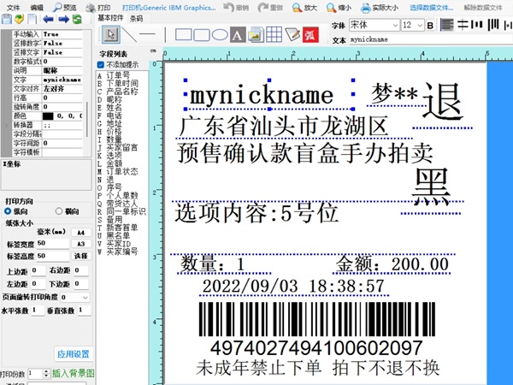Select the pointer selection tool
The image size is (513, 385).
[111, 35]
